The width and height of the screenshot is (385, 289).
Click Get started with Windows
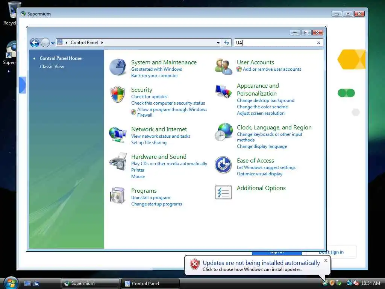tap(156, 69)
